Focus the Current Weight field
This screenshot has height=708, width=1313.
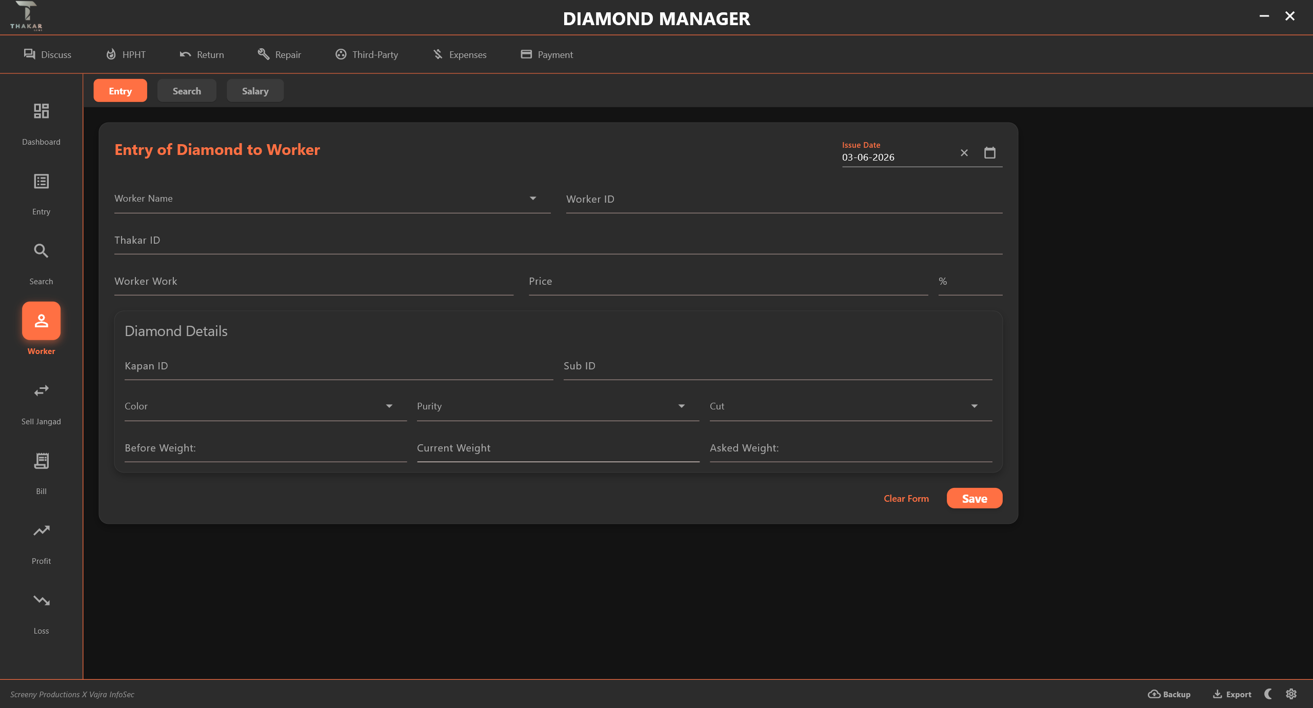coord(558,448)
